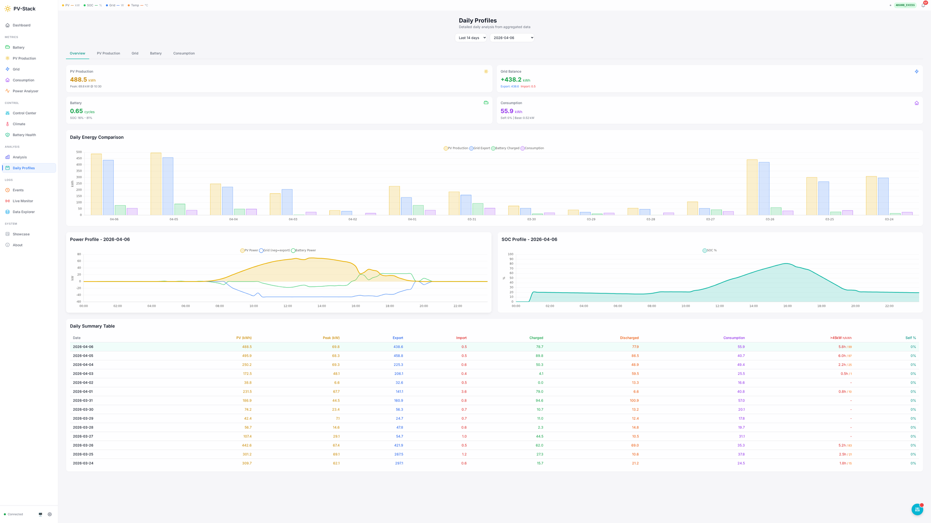
Task: Open Battery Health from sidebar
Action: (24, 135)
